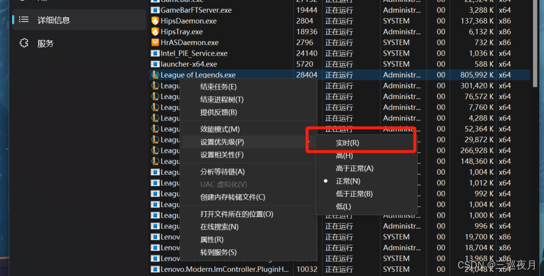Viewport: 544px width, 276px height.
Task: Choose 在线搜索(N) online search
Action: (x=249, y=227)
